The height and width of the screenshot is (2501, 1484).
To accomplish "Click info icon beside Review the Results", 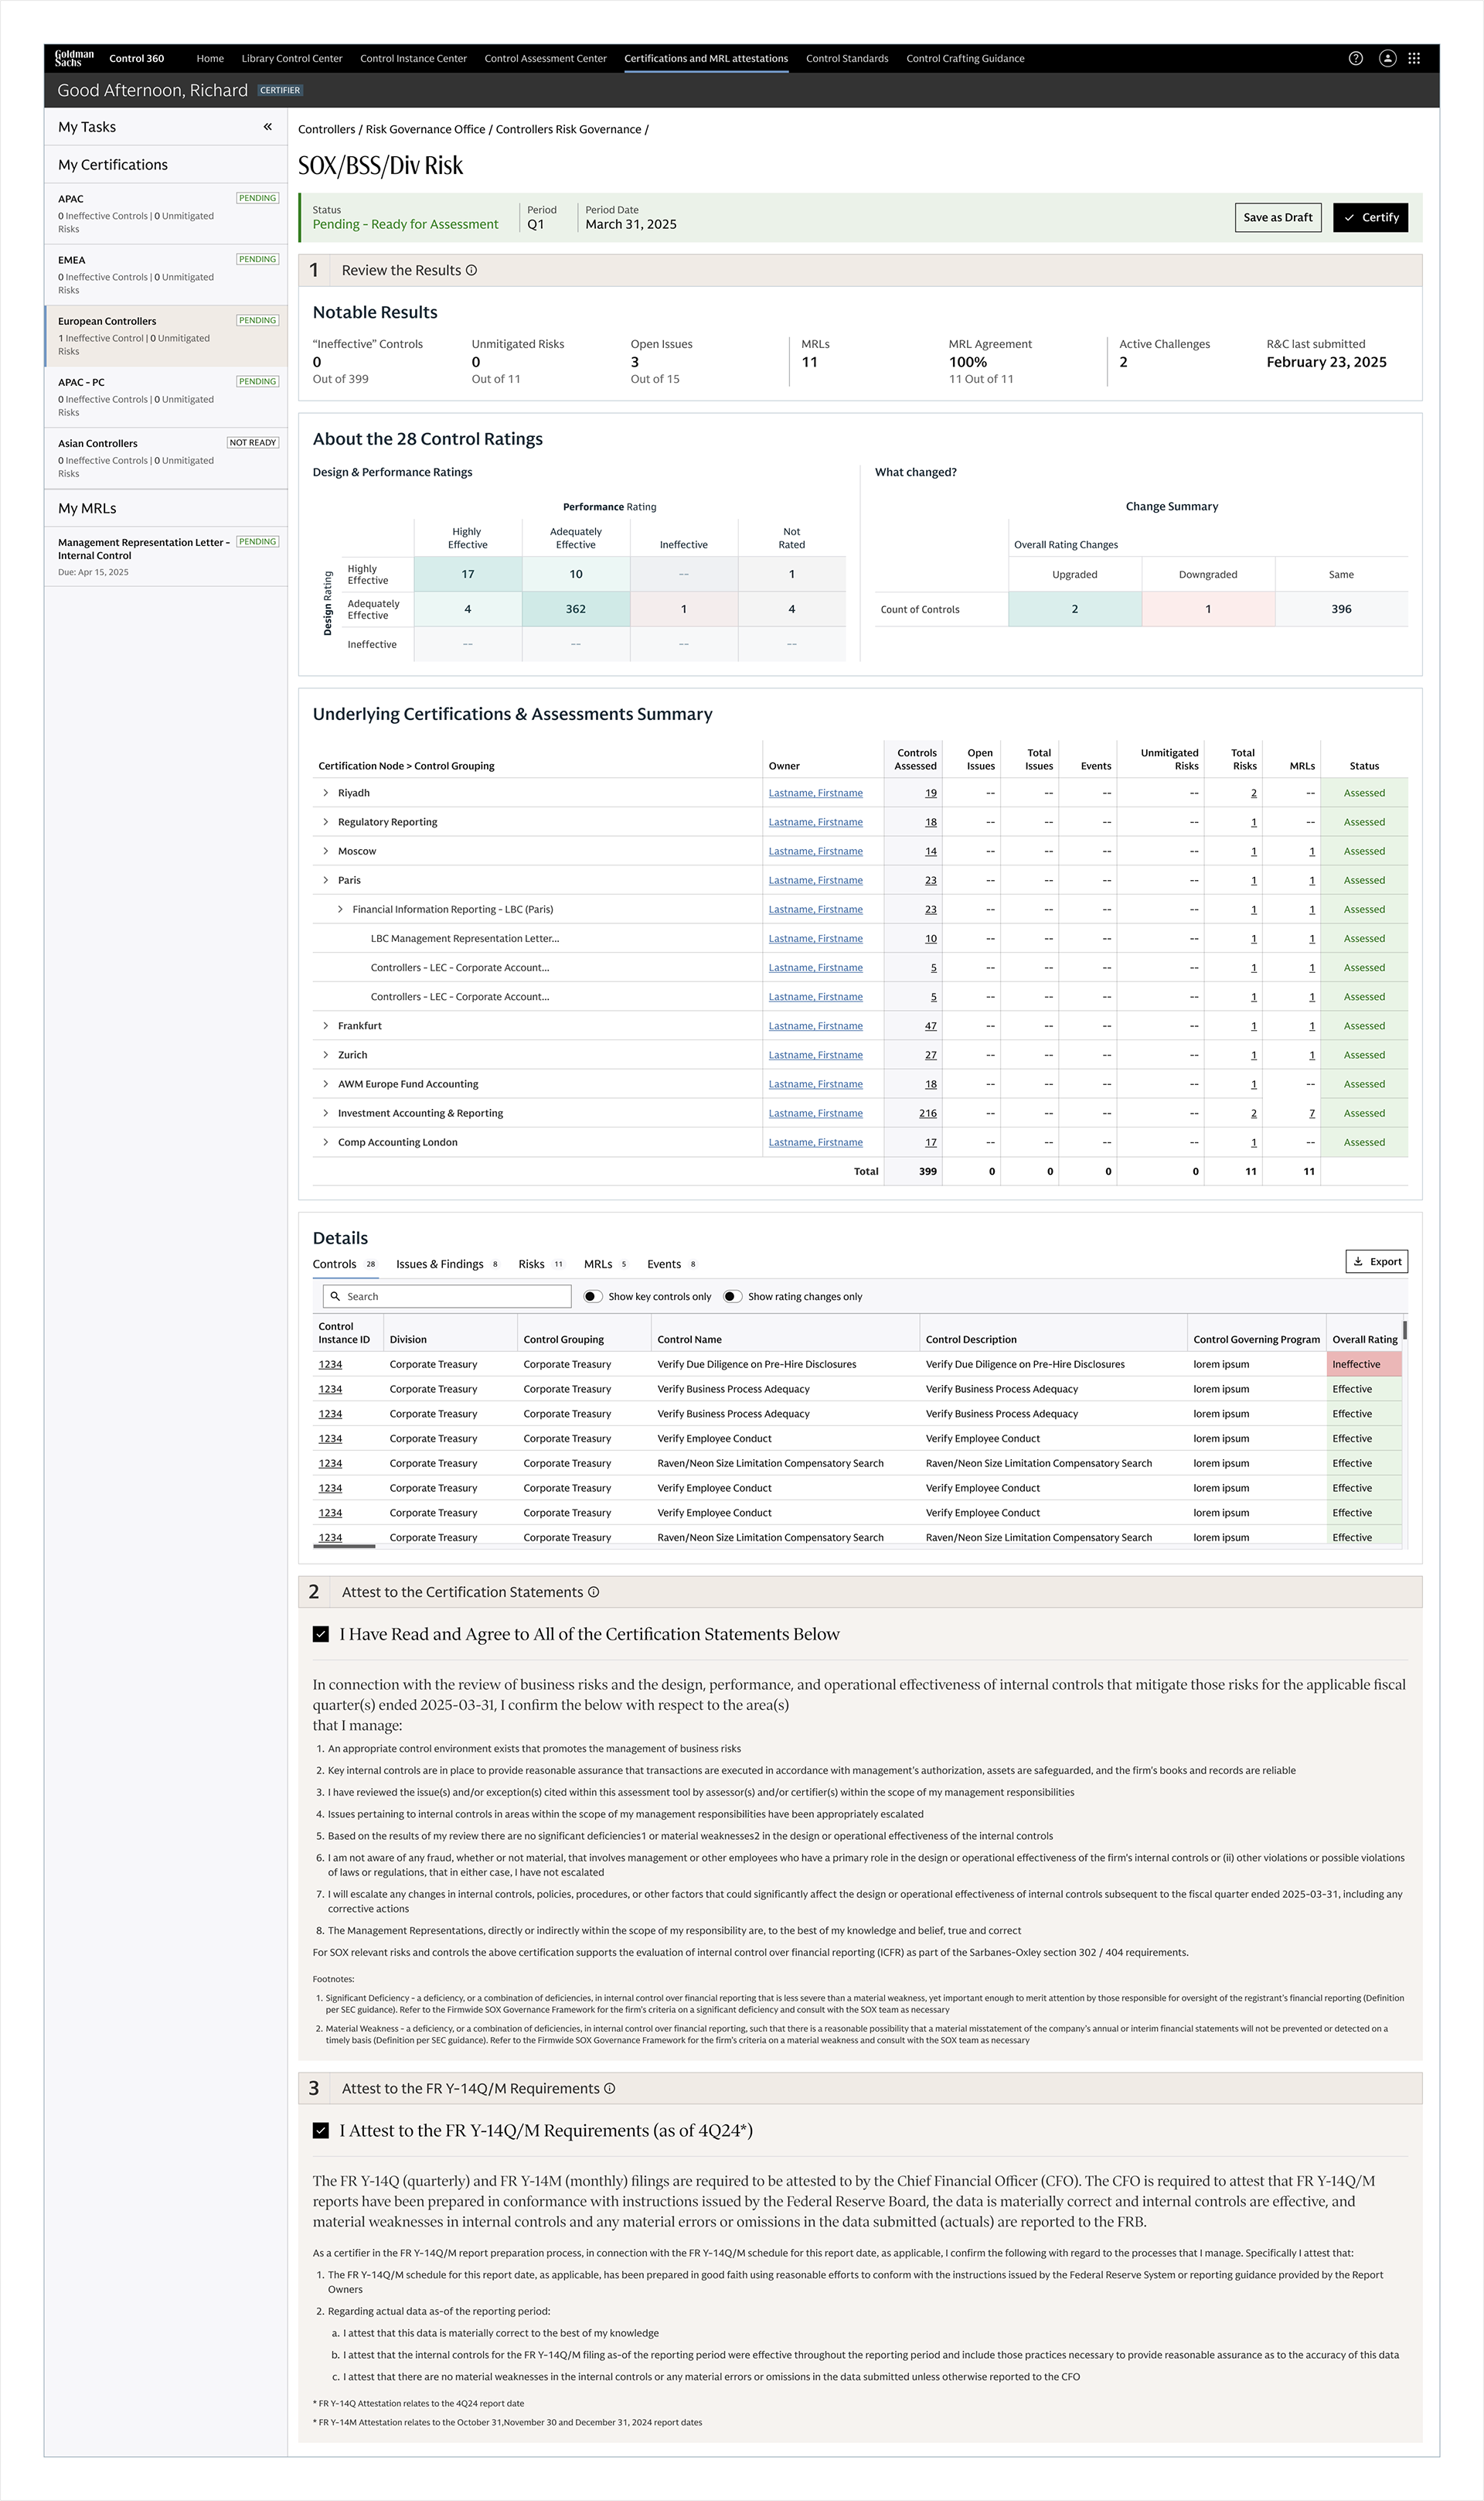I will pyautogui.click(x=471, y=270).
